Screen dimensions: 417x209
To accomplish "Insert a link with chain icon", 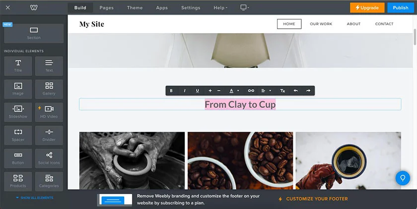I will [x=251, y=91].
